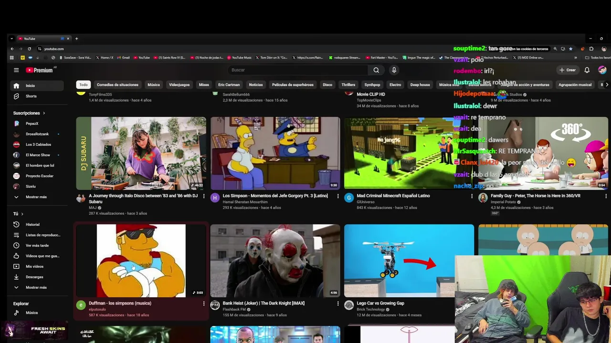611x343 pixels.
Task: Open the site info icon in address bar
Action: (x=40, y=49)
